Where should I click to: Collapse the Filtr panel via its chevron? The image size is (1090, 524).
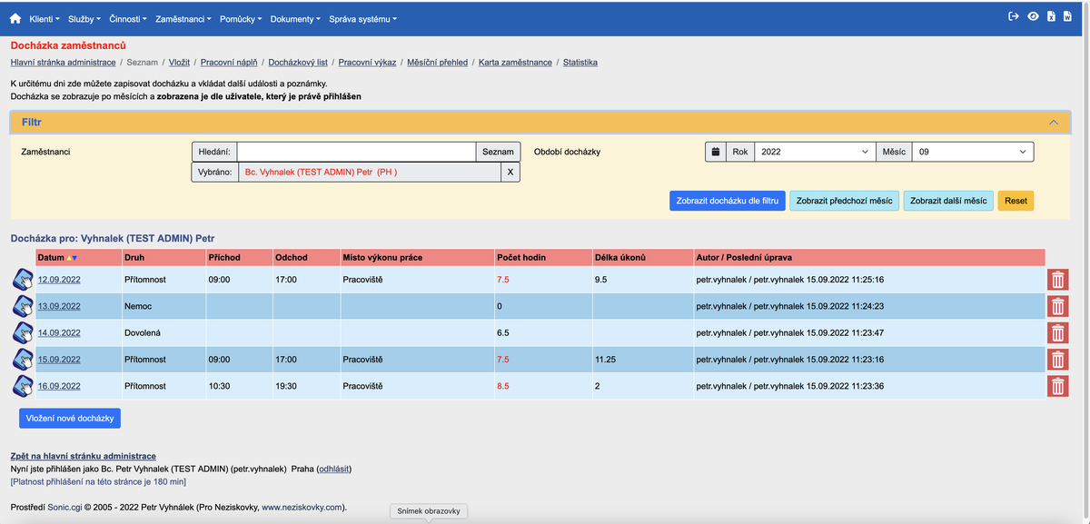pos(1054,121)
